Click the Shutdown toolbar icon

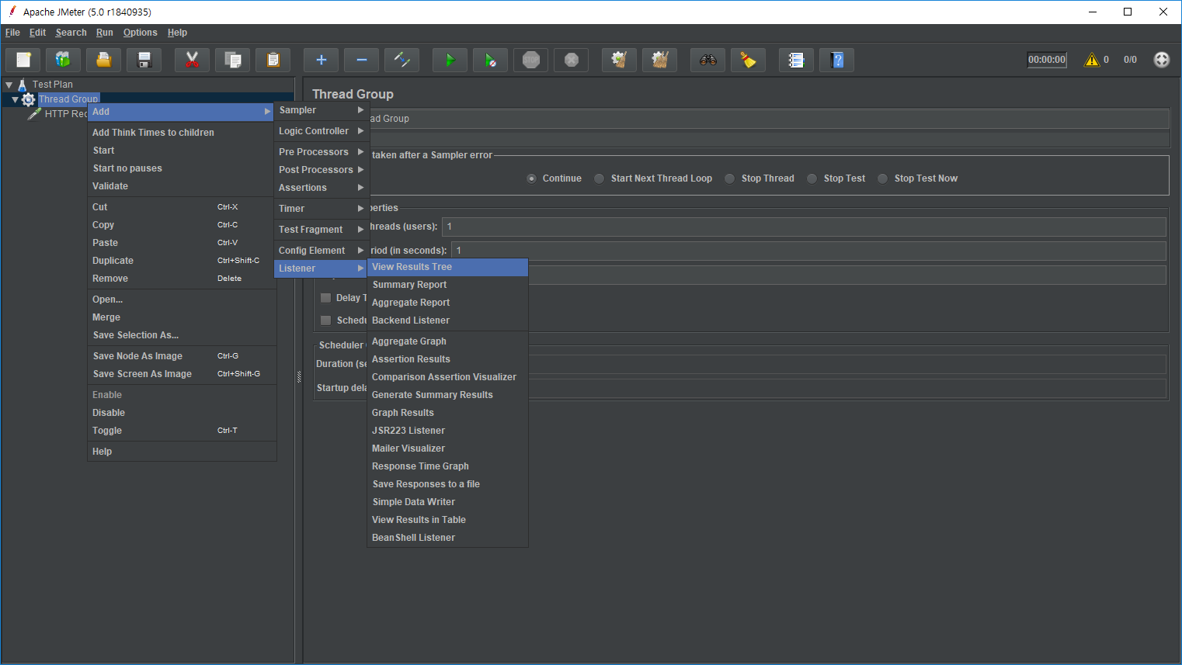pos(572,60)
